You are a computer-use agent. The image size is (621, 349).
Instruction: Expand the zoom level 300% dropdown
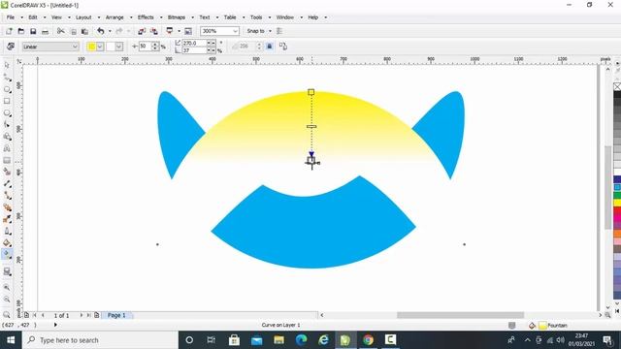point(235,31)
